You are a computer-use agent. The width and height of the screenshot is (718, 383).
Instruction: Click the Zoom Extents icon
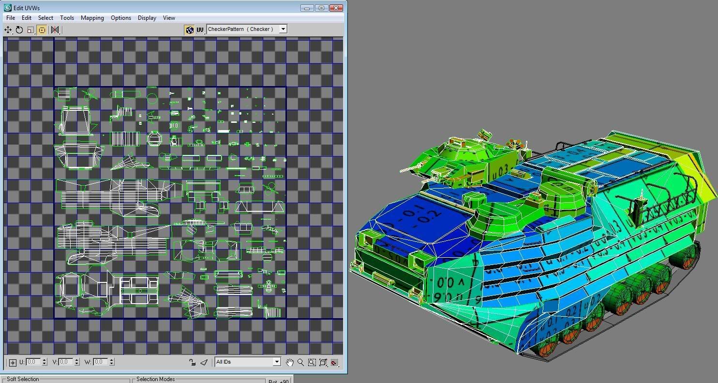click(x=323, y=362)
